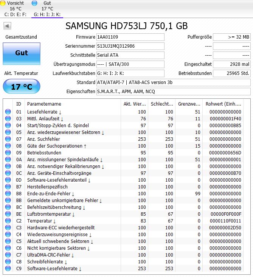Select the Gut disk G: H: I: J: K:

47,9
